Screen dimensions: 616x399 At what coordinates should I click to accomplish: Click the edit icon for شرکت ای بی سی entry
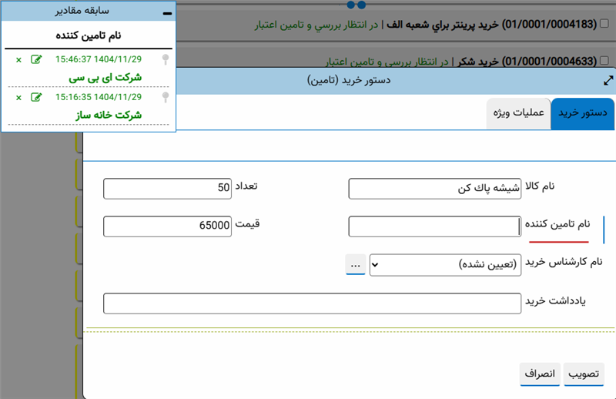click(35, 60)
